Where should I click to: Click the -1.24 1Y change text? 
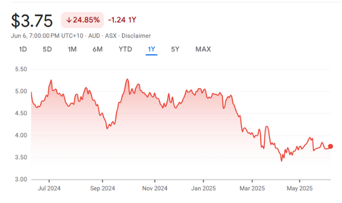click(x=122, y=20)
